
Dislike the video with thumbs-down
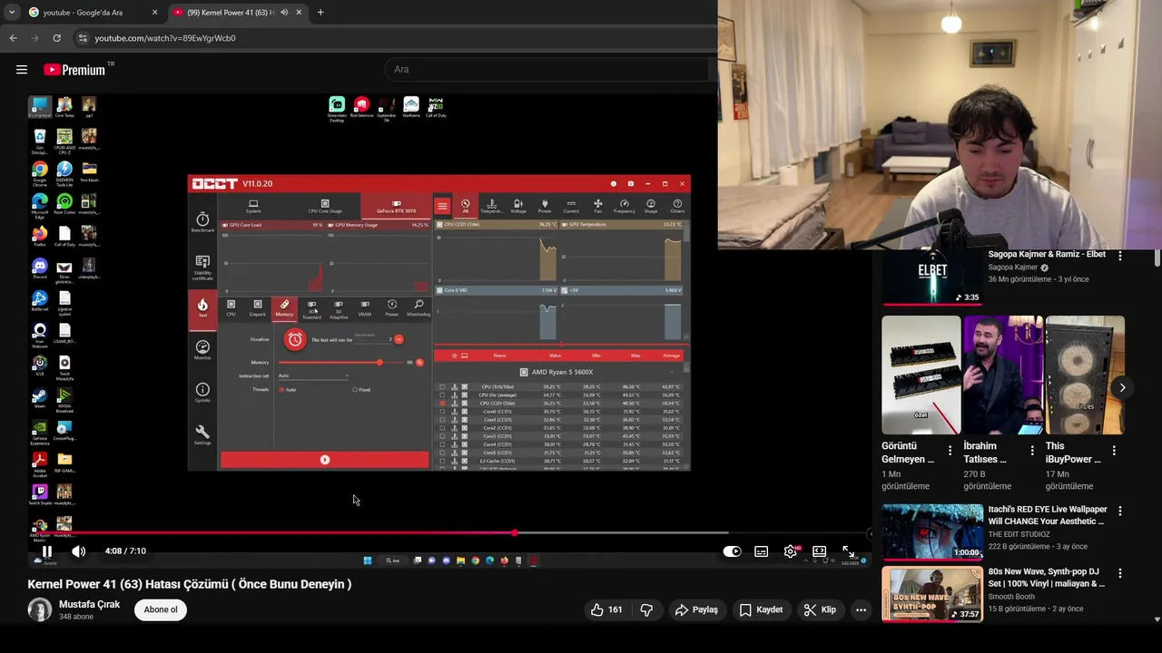pyautogui.click(x=646, y=609)
